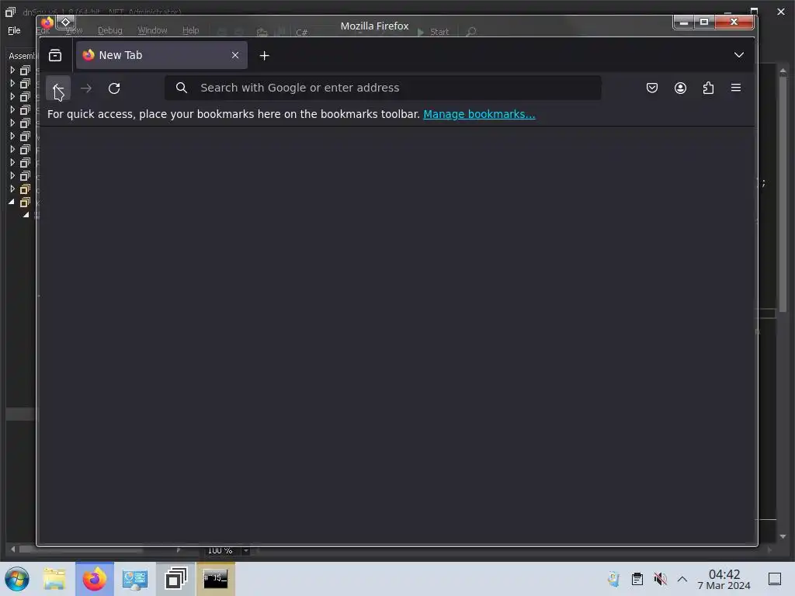795x596 pixels.
Task: Open the File menu in dnSpy
Action: pos(14,30)
